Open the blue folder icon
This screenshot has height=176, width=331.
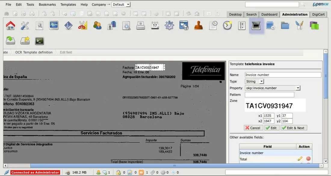(x=285, y=26)
